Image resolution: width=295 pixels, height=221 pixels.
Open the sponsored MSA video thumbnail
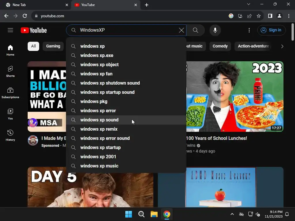click(x=47, y=96)
